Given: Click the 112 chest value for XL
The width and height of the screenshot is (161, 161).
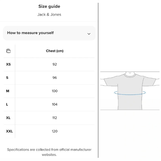Looking at the screenshot, I should click(x=54, y=118).
